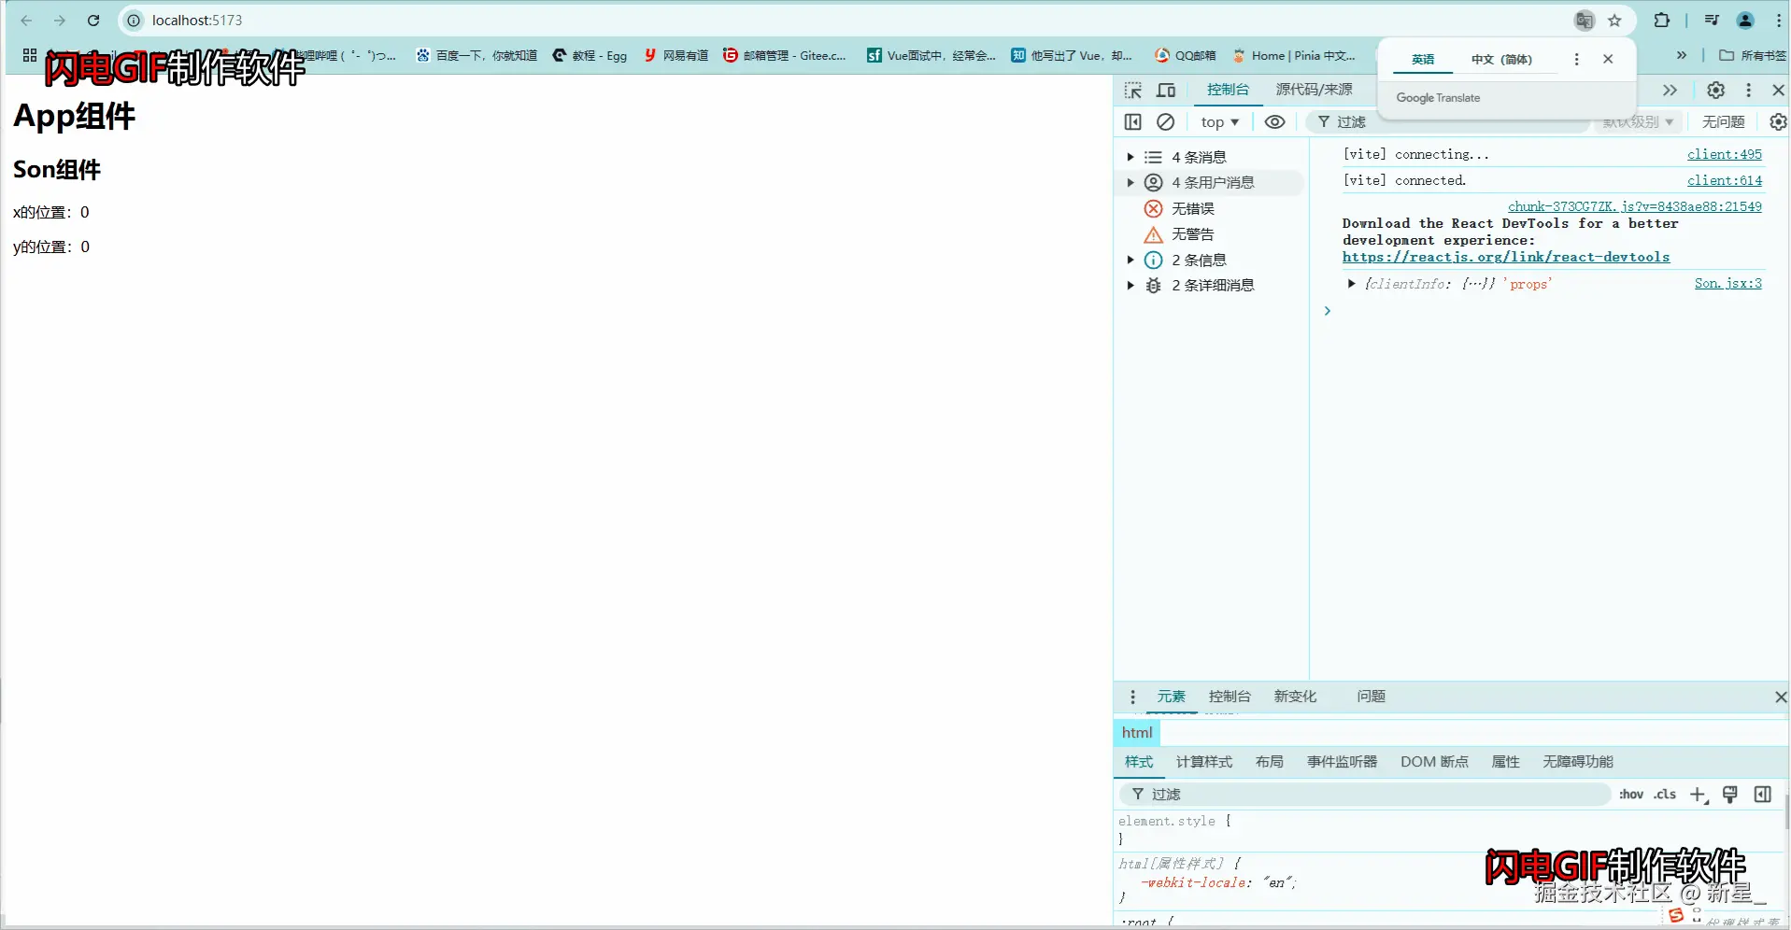Viewport: 1791px width, 930px height.
Task: Switch to the DOM 断点 tab
Action: pos(1433,762)
